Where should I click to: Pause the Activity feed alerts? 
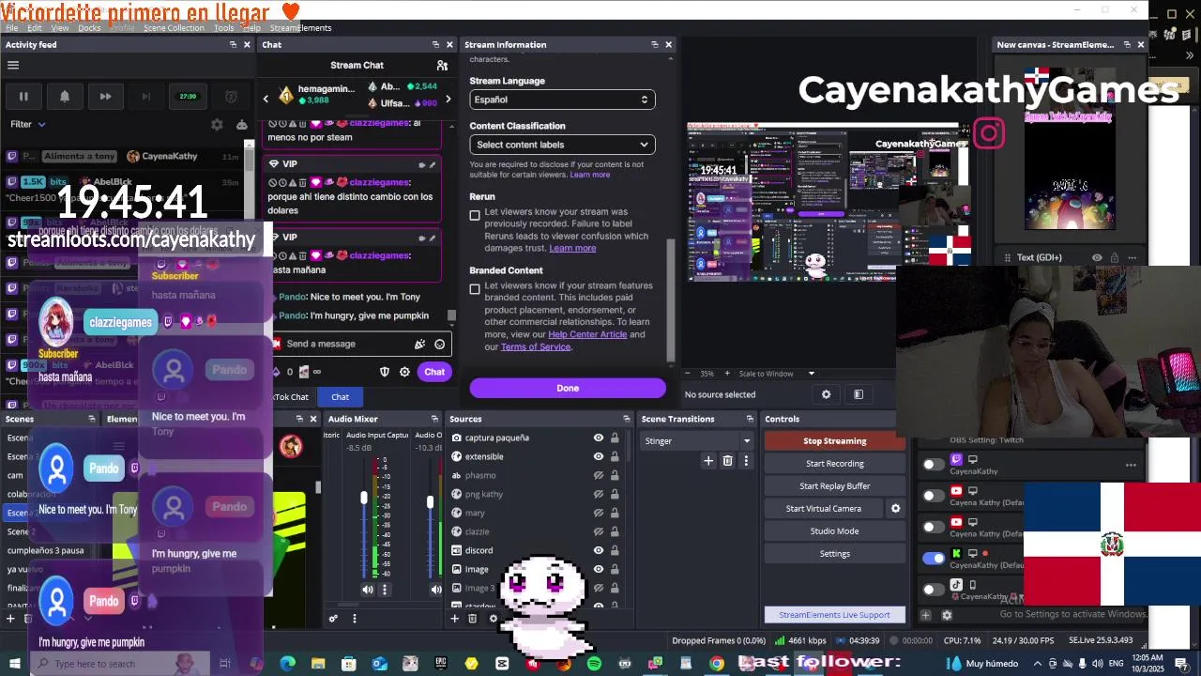tap(23, 96)
